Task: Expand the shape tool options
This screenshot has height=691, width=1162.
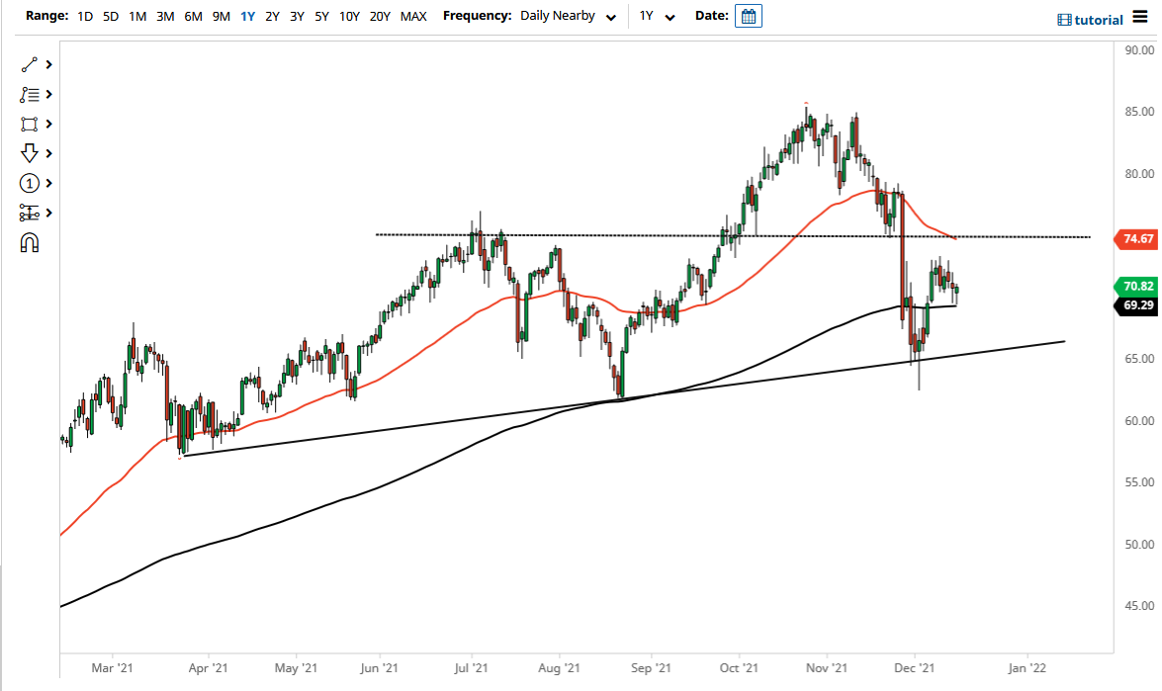Action: [x=48, y=124]
